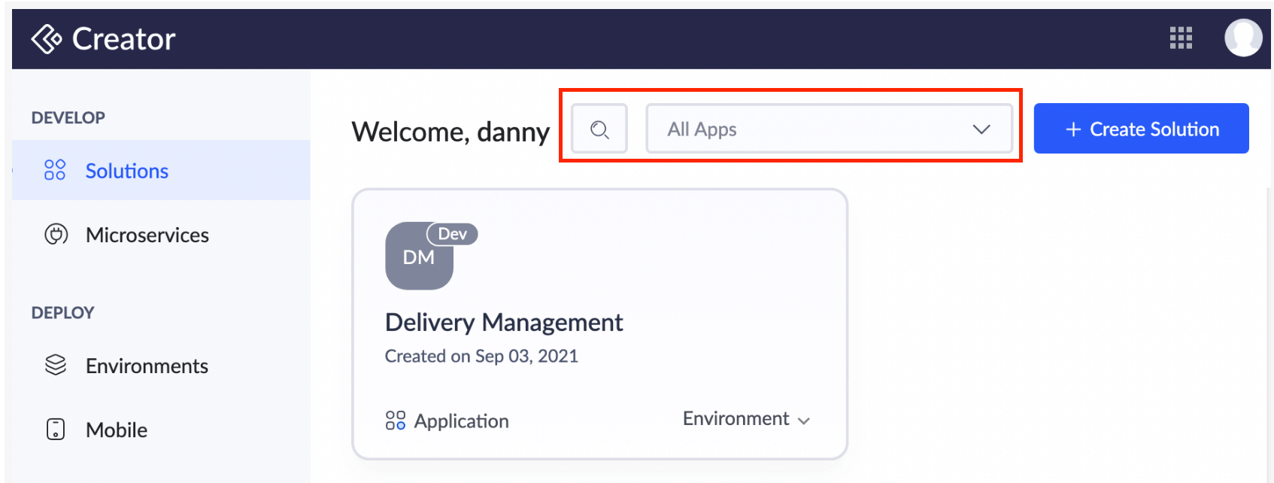Click the Mobile phone icon
The image size is (1274, 483).
click(56, 429)
